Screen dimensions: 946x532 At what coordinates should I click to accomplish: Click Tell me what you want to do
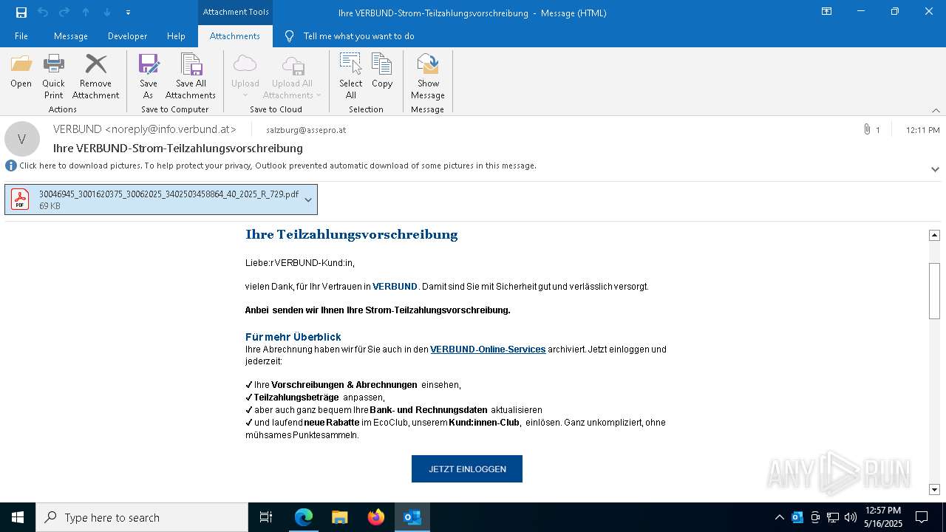point(358,36)
